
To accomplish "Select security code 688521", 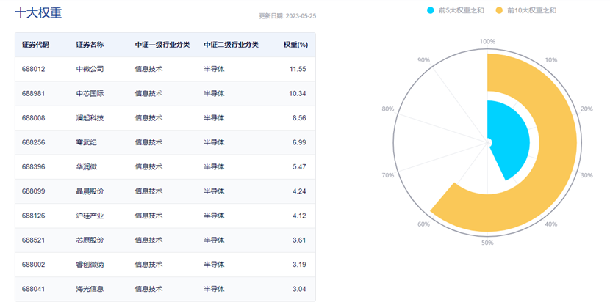I will click(34, 240).
